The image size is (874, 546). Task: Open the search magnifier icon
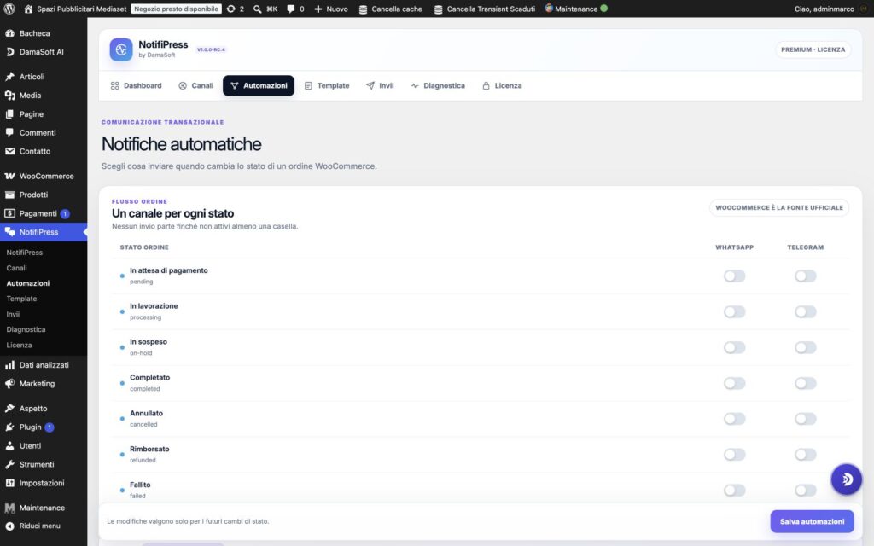pos(258,9)
